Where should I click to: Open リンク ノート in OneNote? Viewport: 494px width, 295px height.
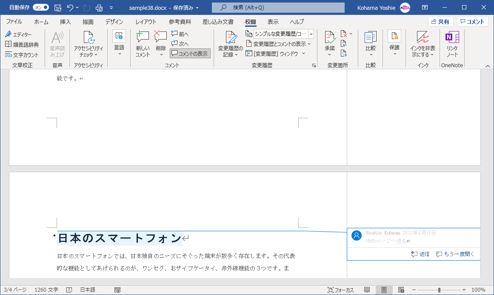452,44
